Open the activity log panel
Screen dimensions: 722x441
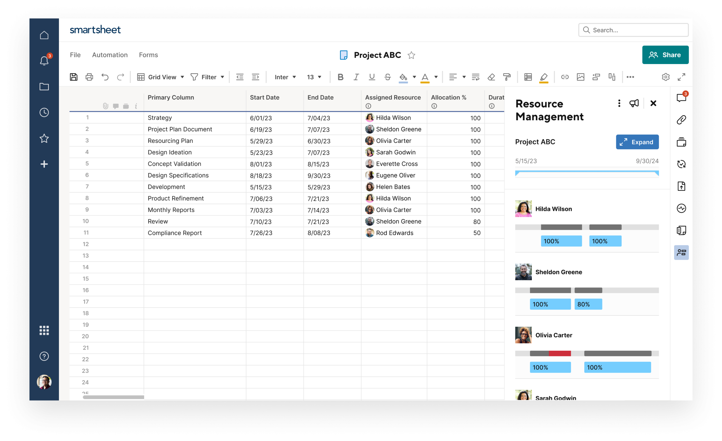coord(681,208)
